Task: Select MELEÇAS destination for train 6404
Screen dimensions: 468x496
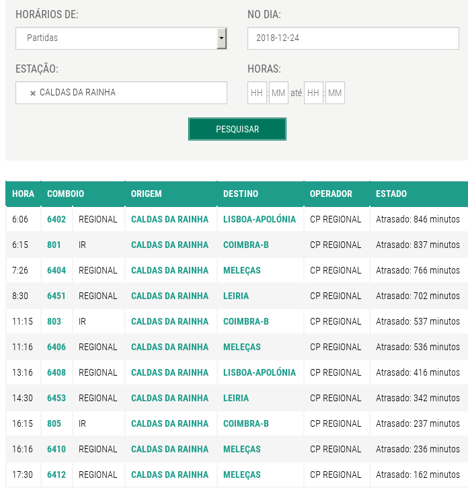Action: (242, 270)
